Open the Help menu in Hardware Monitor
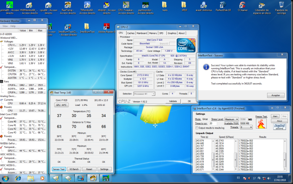The image size is (293, 184). tap(13, 26)
